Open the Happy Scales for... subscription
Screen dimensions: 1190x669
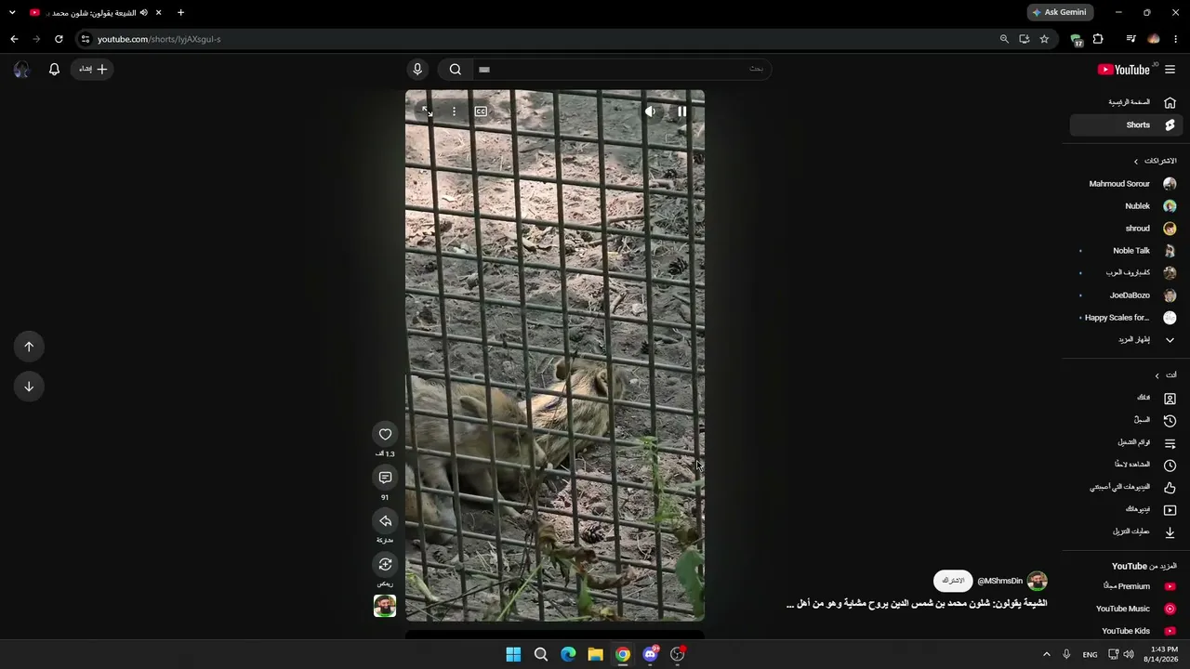tap(1127, 318)
